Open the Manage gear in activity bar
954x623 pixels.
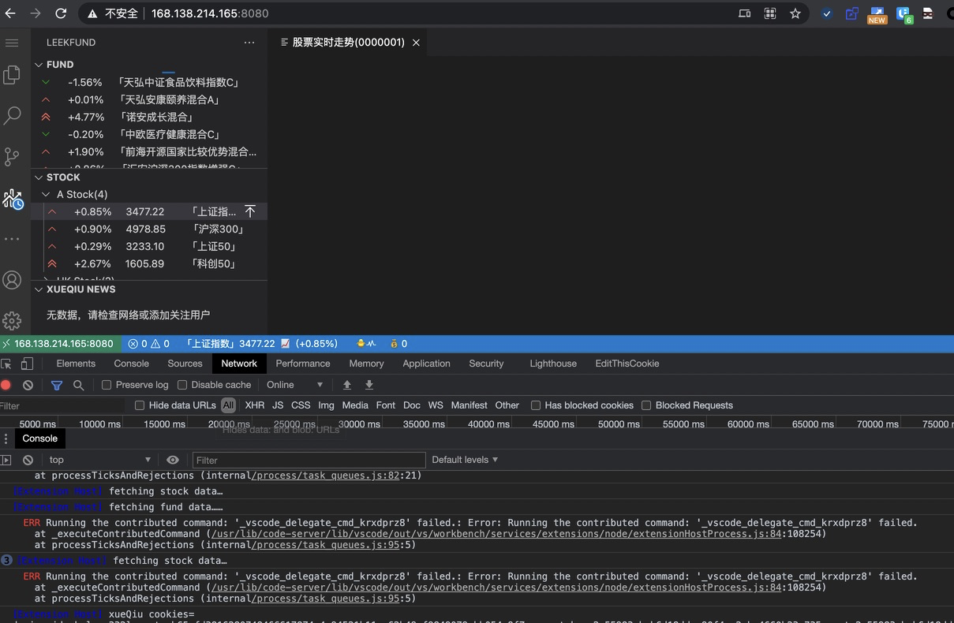click(x=12, y=320)
